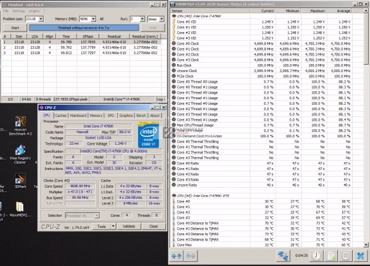Open LinX File menu

[x=6, y=11]
